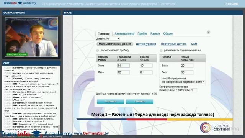This screenshot has height=138, width=245.
Task: Edit the winter highway consumption field 10
Action: click(x=146, y=66)
